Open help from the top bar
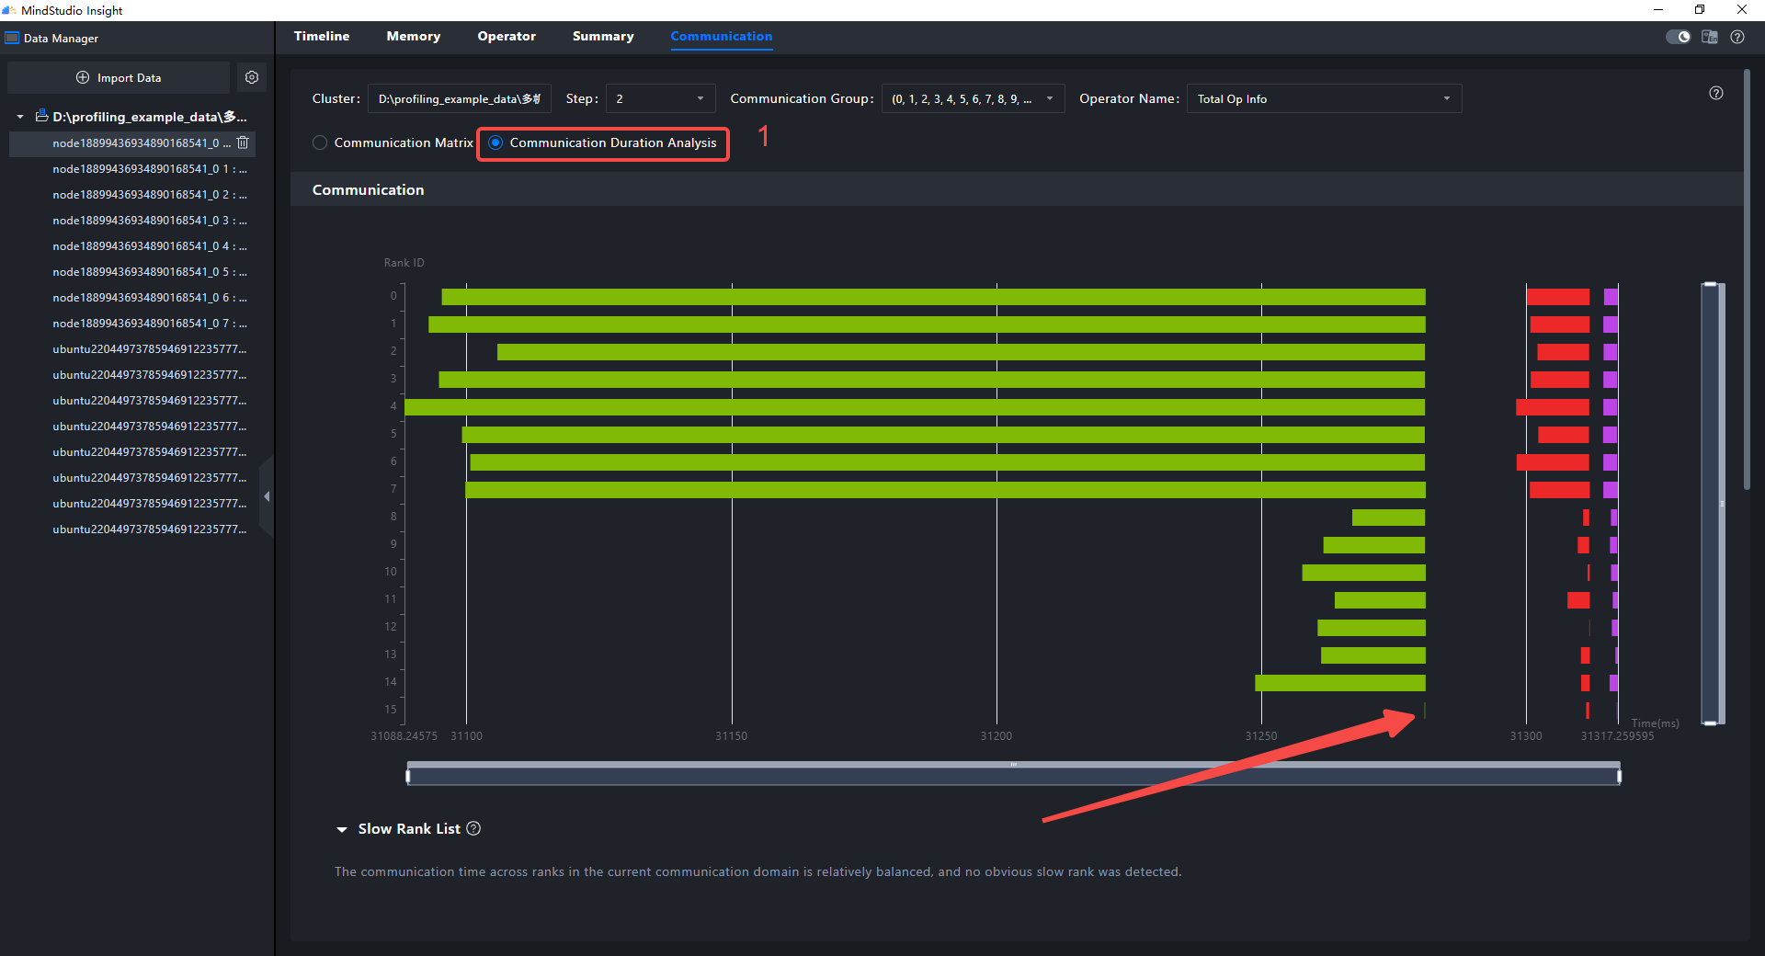Viewport: 1765px width, 956px height. coord(1737,37)
